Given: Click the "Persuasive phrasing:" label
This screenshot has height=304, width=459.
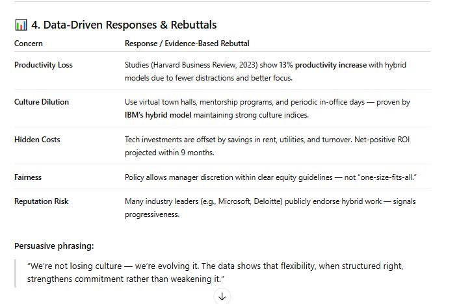Looking at the screenshot, I should [55, 246].
